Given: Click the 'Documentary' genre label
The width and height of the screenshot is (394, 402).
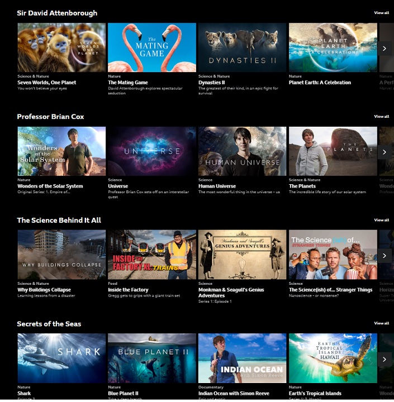Looking at the screenshot, I should click(211, 387).
